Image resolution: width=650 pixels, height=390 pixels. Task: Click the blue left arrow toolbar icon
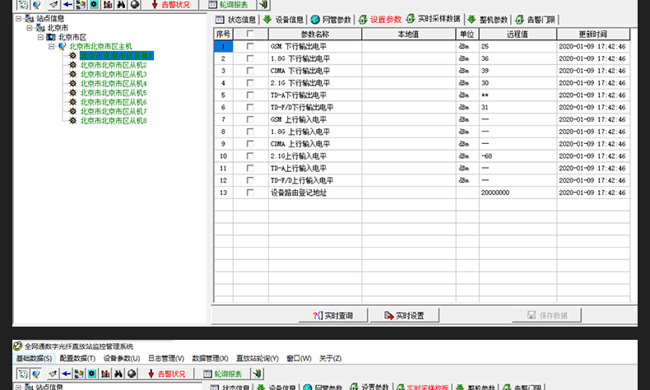click(67, 5)
